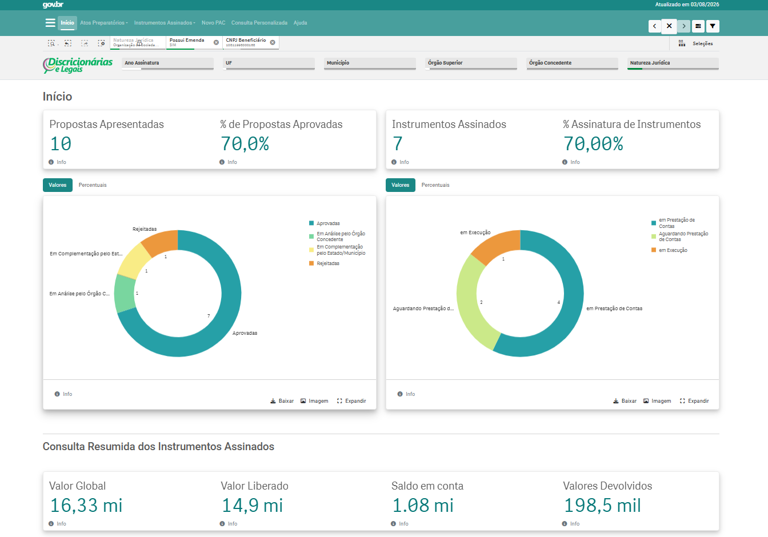Remove the Possui Emenda selection
768x537 pixels.
click(216, 42)
